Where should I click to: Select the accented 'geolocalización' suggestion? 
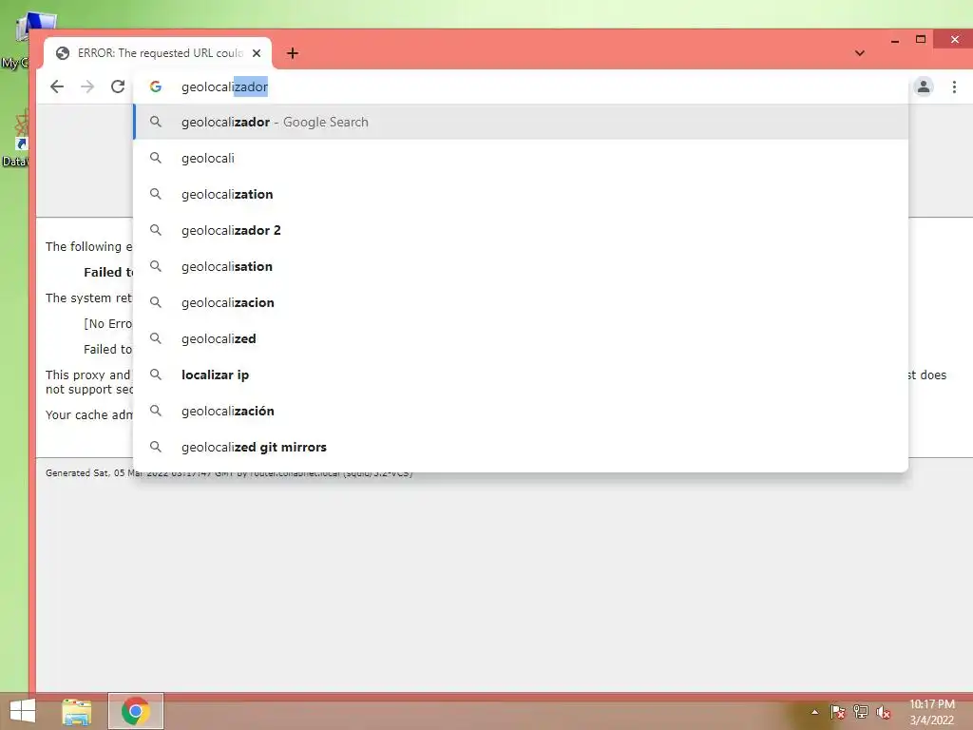(522, 411)
